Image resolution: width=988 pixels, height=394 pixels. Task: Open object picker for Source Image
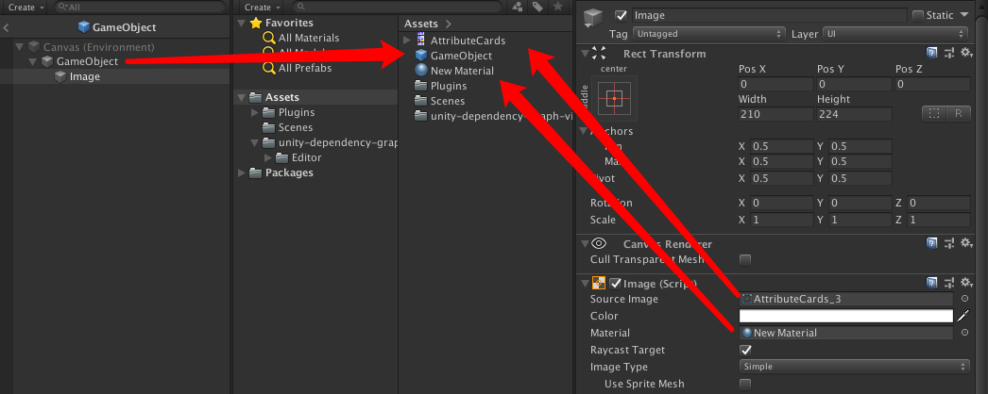[964, 299]
